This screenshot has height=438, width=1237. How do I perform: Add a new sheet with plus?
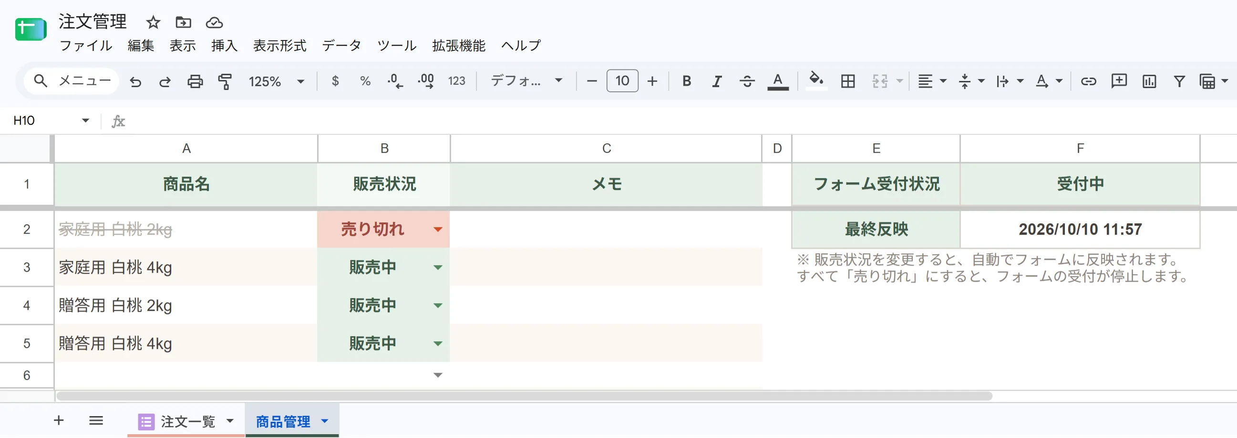point(59,420)
